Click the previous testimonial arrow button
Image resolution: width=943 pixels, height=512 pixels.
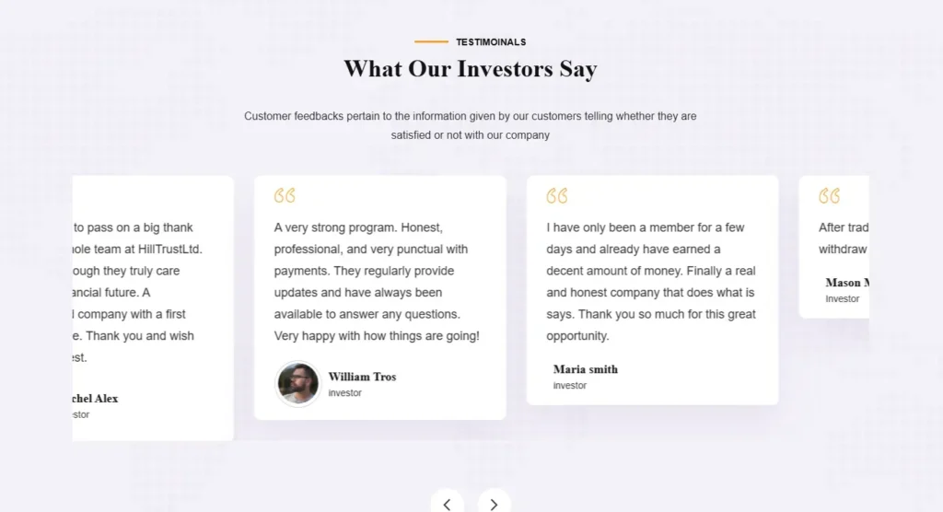pos(447,503)
